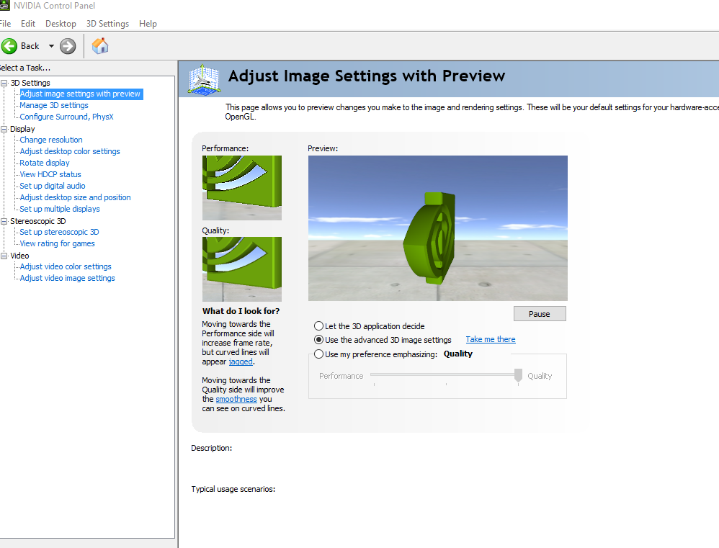This screenshot has height=548, width=719.
Task: Open the Help menu
Action: coord(148,23)
